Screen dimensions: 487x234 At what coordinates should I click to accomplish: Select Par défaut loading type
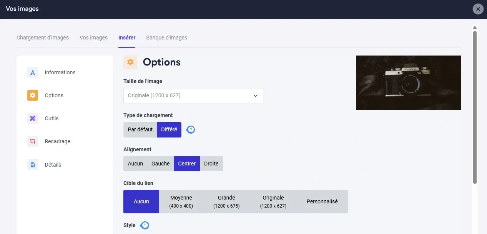(140, 130)
